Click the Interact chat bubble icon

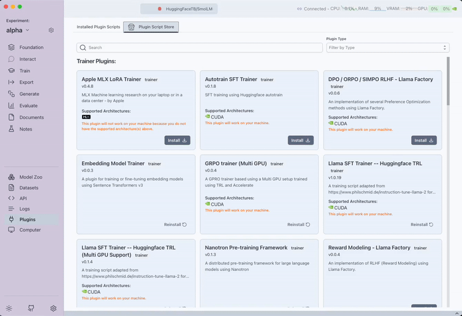click(12, 59)
